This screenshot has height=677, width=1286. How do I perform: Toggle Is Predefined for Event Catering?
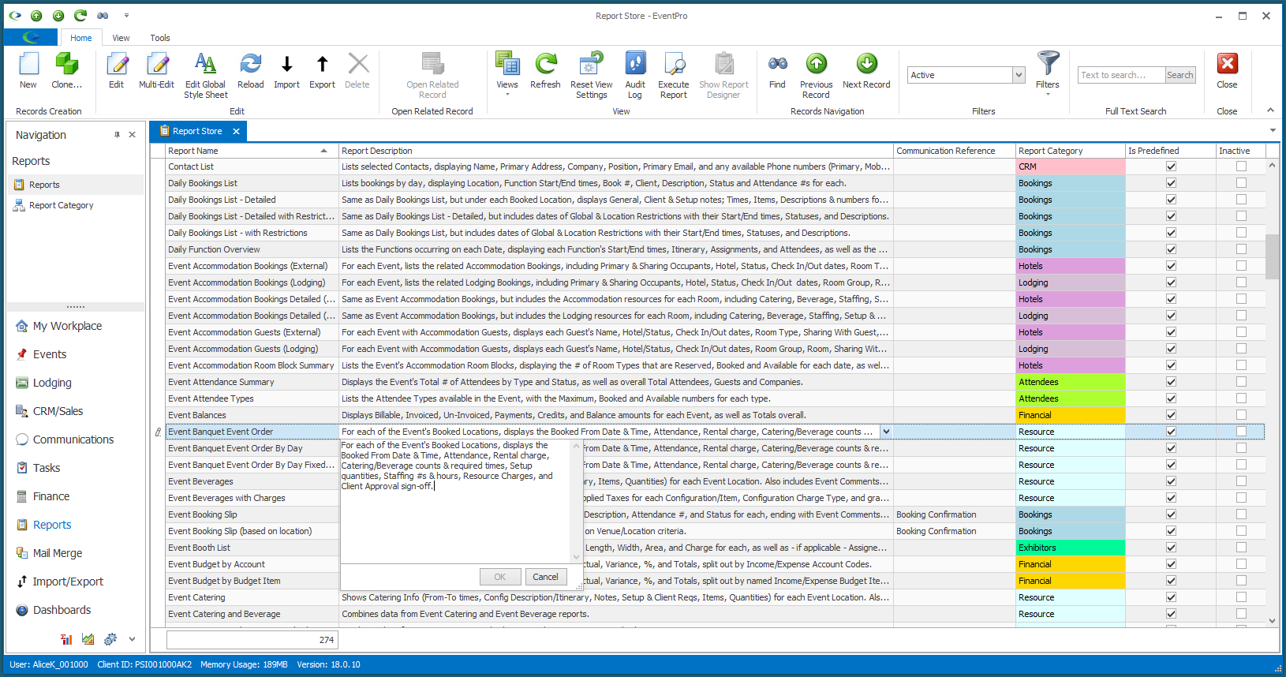pyautogui.click(x=1171, y=597)
